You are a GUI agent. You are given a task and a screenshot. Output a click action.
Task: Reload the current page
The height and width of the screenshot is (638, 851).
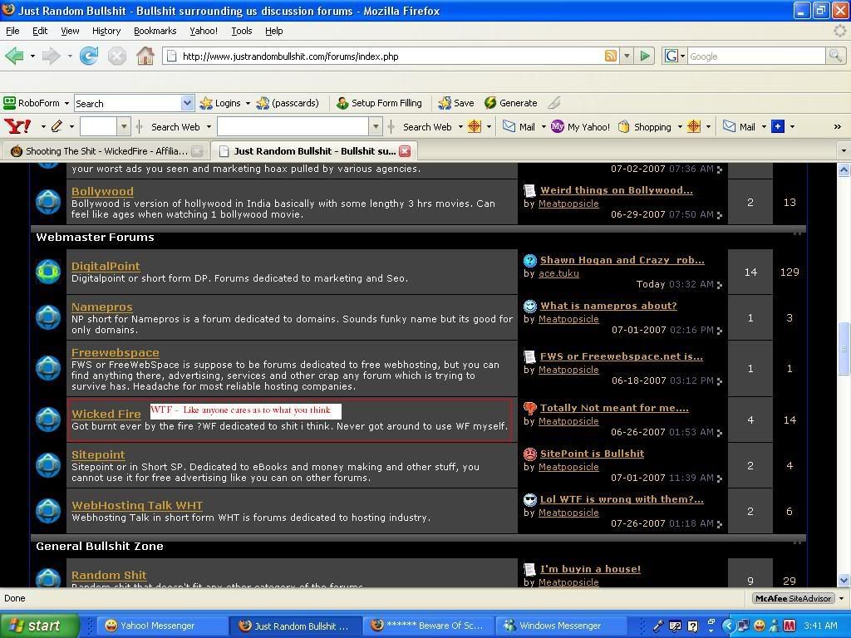[x=88, y=56]
